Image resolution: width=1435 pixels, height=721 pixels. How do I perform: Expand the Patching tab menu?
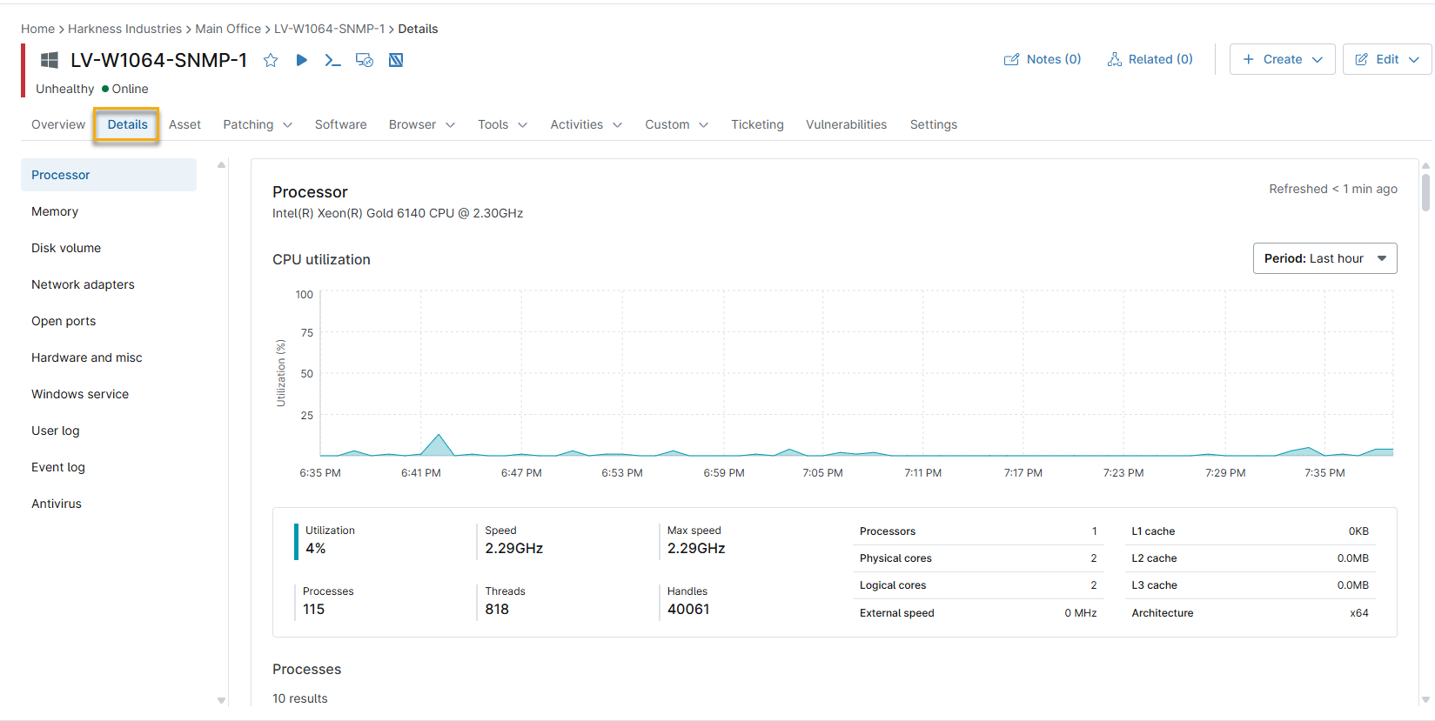click(258, 124)
